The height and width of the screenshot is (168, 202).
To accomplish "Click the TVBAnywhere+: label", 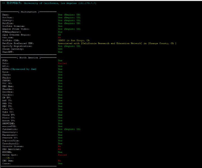I will click(11, 32).
